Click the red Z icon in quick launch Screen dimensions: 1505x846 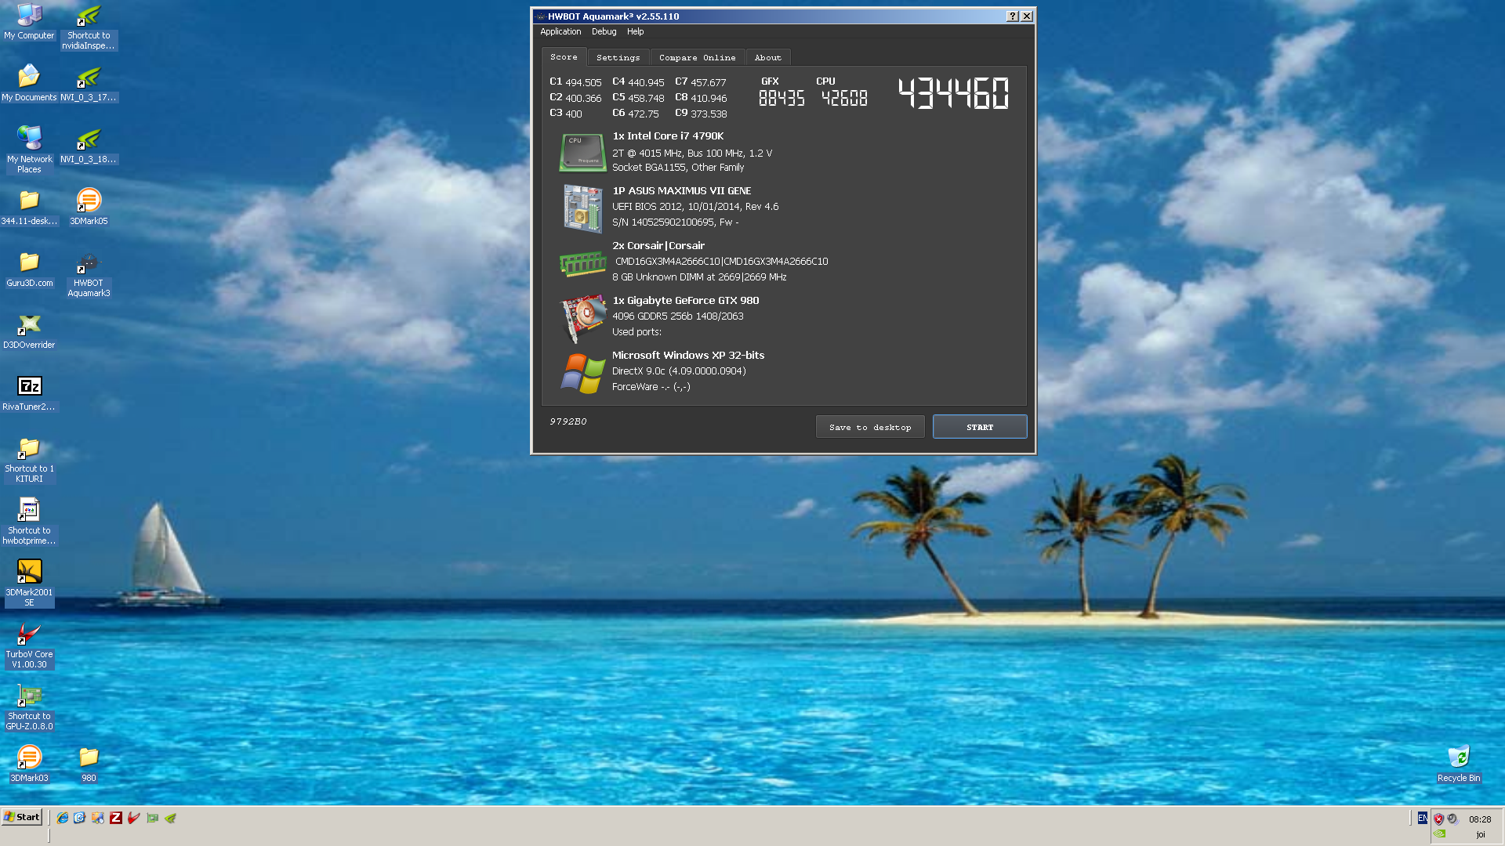(x=116, y=818)
